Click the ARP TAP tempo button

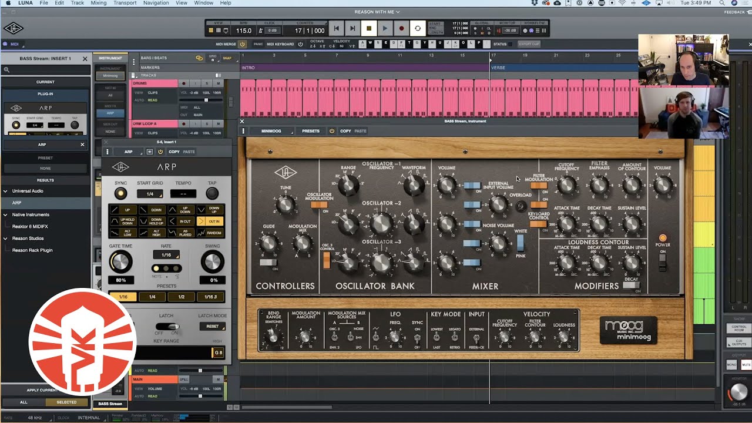tap(212, 193)
